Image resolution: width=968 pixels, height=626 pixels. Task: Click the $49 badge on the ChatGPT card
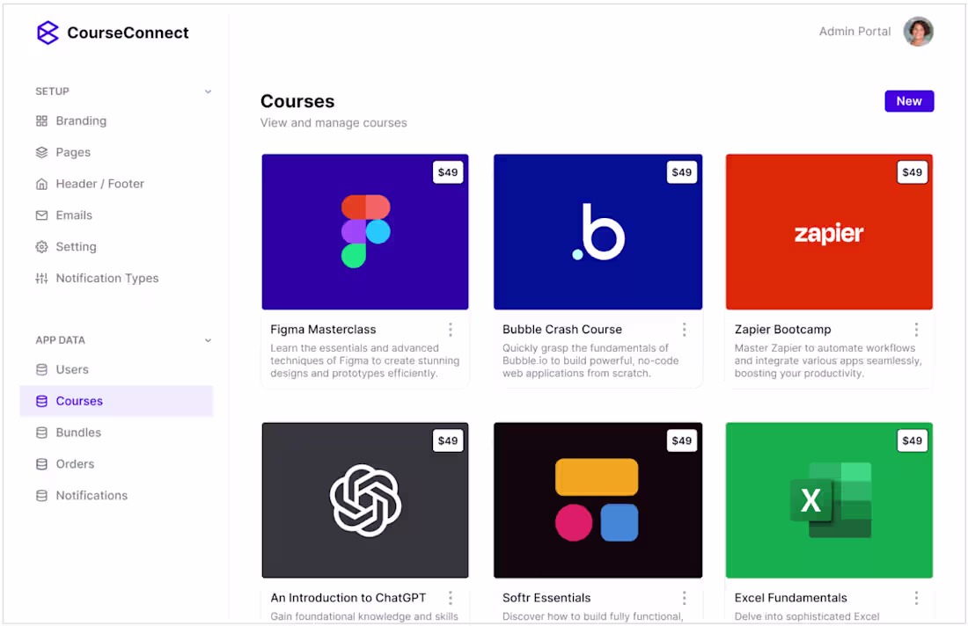pyautogui.click(x=448, y=440)
